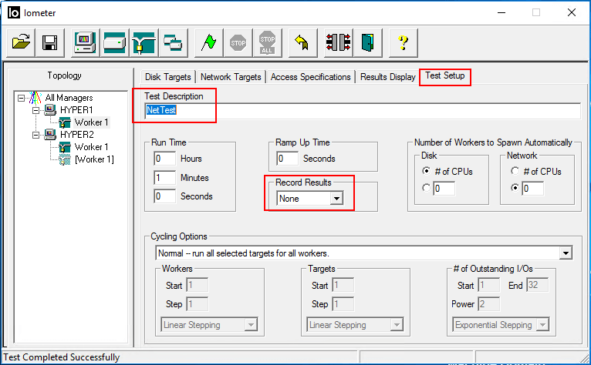Open Exponential Stepping dropdown
Image resolution: width=591 pixels, height=365 pixels.
click(x=542, y=324)
